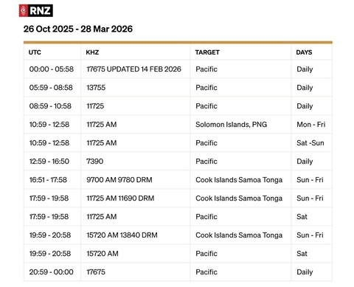Image resolution: width=354 pixels, height=287 pixels.
Task: Select 'Cook Islands Samoa Tonga' in 16:51 row
Action: point(239,180)
